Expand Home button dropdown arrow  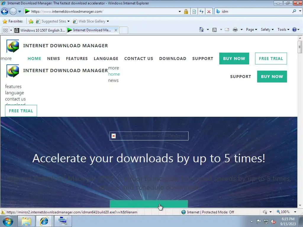click(208, 30)
